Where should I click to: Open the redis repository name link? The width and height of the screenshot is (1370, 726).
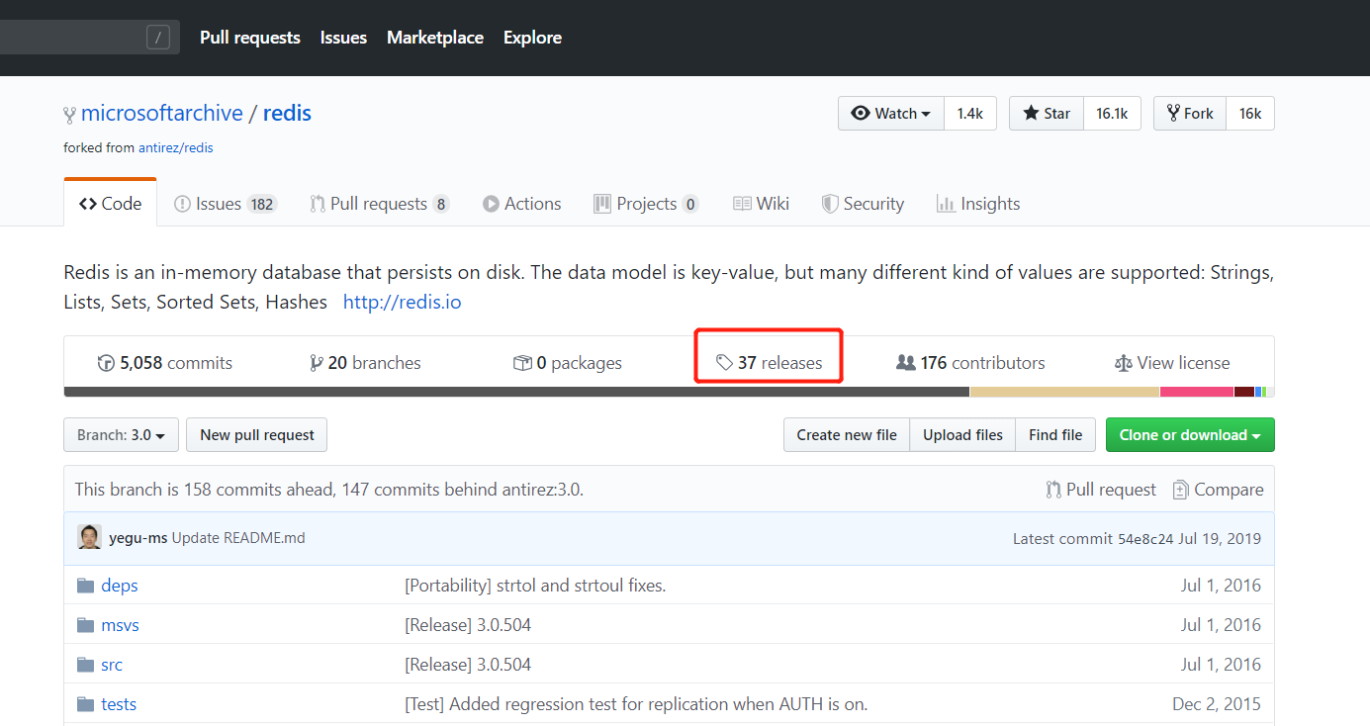[x=287, y=113]
